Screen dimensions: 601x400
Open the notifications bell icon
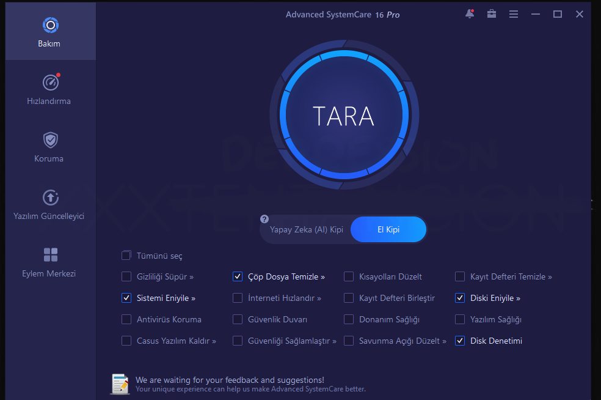470,14
